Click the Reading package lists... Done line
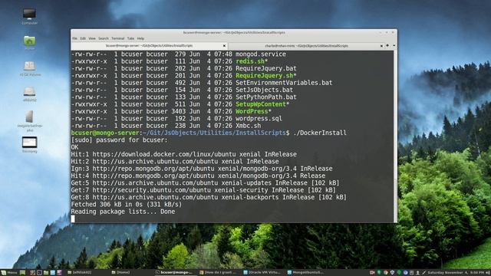 (x=123, y=212)
